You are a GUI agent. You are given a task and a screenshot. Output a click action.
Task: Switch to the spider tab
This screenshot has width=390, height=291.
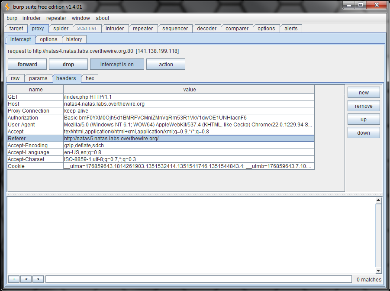point(61,29)
